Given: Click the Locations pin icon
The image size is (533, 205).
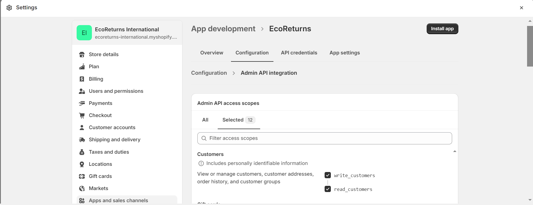Looking at the screenshot, I should point(82,164).
